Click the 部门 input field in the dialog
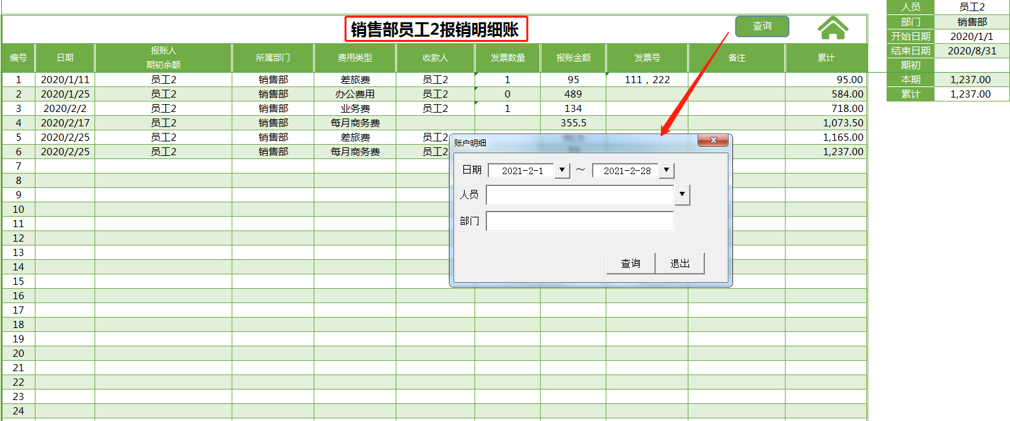Viewport: 1010px width, 421px height. (580, 221)
